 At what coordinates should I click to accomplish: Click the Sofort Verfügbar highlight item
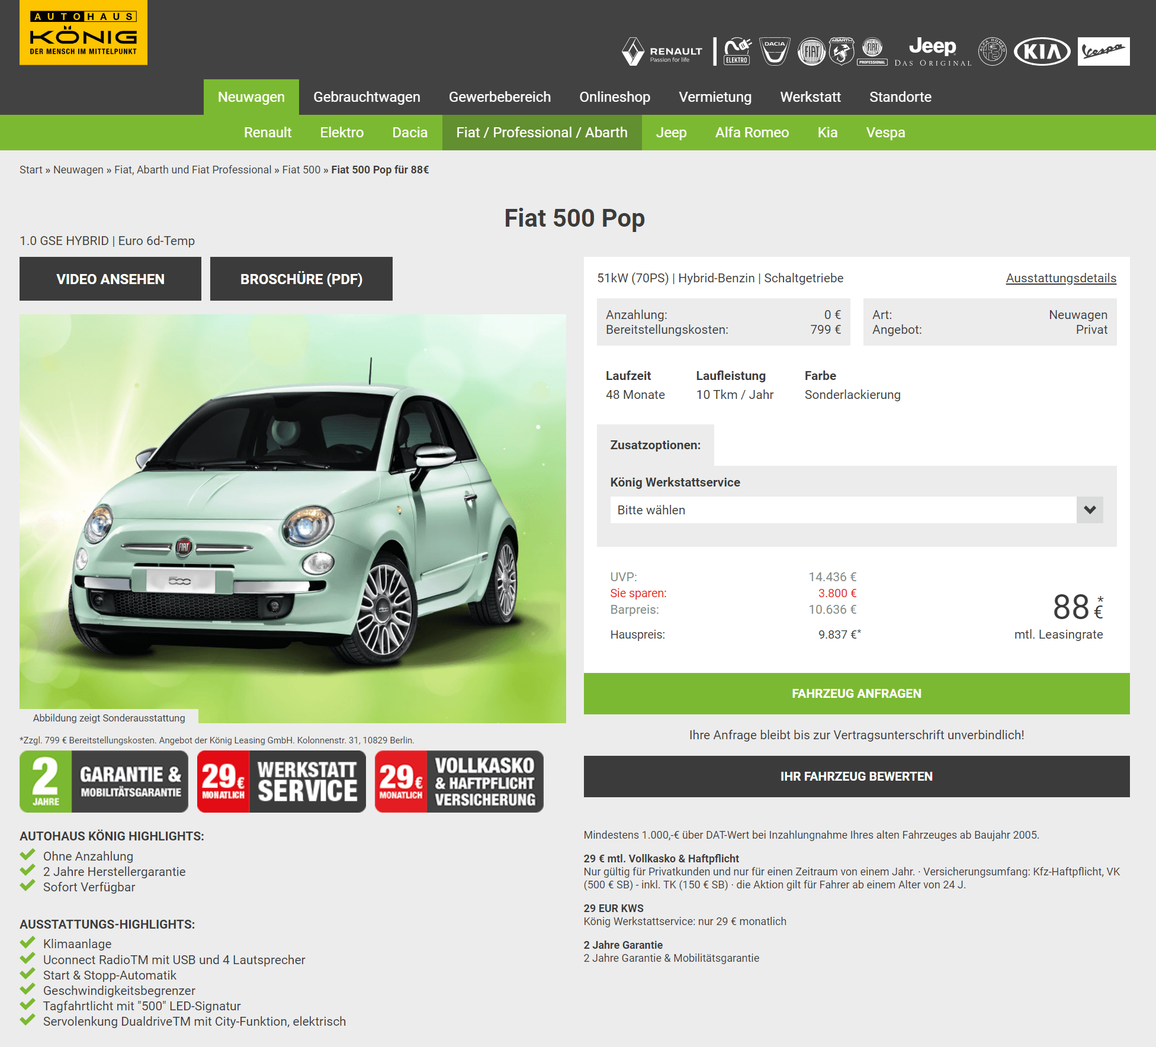[x=89, y=887]
